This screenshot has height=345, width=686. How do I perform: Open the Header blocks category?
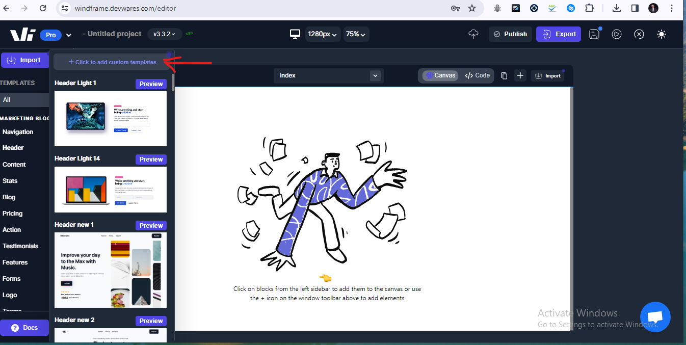pyautogui.click(x=13, y=148)
